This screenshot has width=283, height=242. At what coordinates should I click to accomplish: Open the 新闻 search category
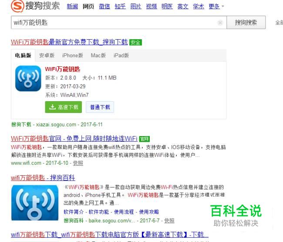(72, 7)
